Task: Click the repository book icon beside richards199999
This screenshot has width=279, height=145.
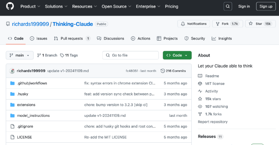Action: click(x=8, y=24)
